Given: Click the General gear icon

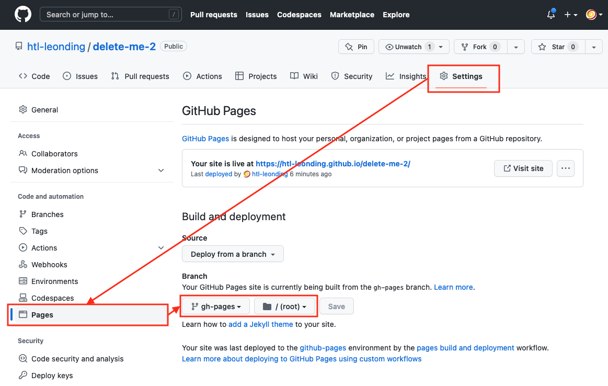Looking at the screenshot, I should pyautogui.click(x=23, y=109).
